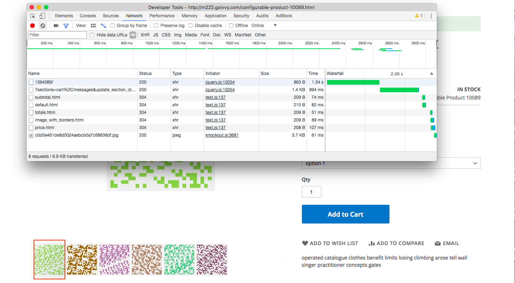
Task: Open knockout.js:3681 initiator link
Action: point(222,135)
